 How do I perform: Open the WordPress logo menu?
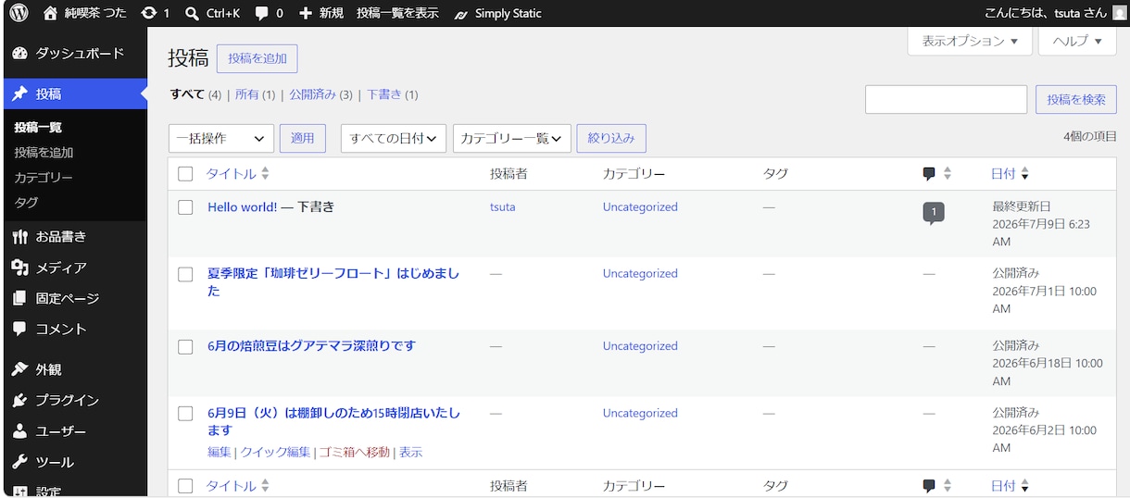19,13
